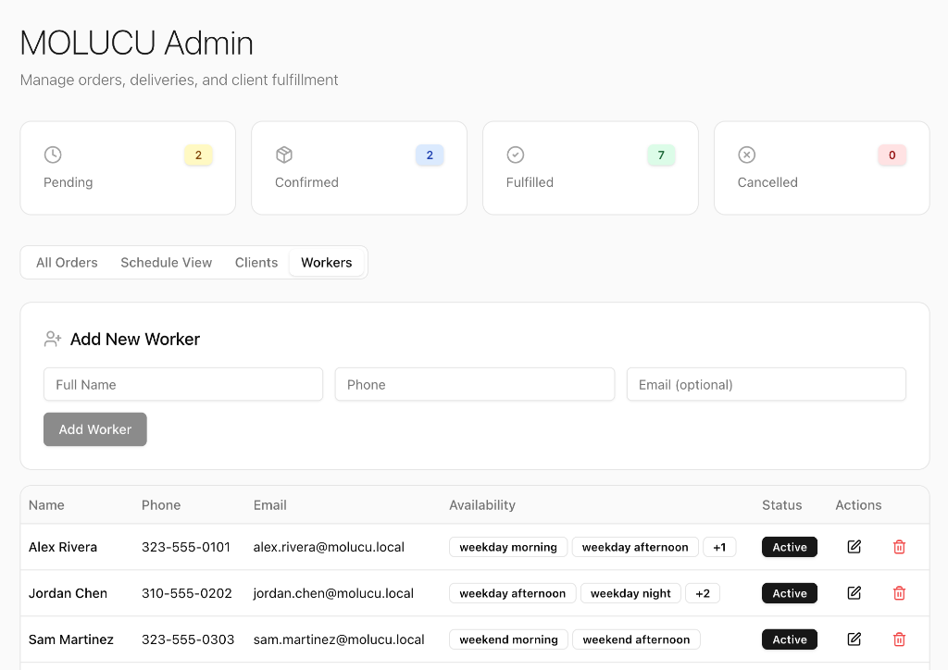Focus the Phone input field
948x670 pixels.
pyautogui.click(x=475, y=384)
